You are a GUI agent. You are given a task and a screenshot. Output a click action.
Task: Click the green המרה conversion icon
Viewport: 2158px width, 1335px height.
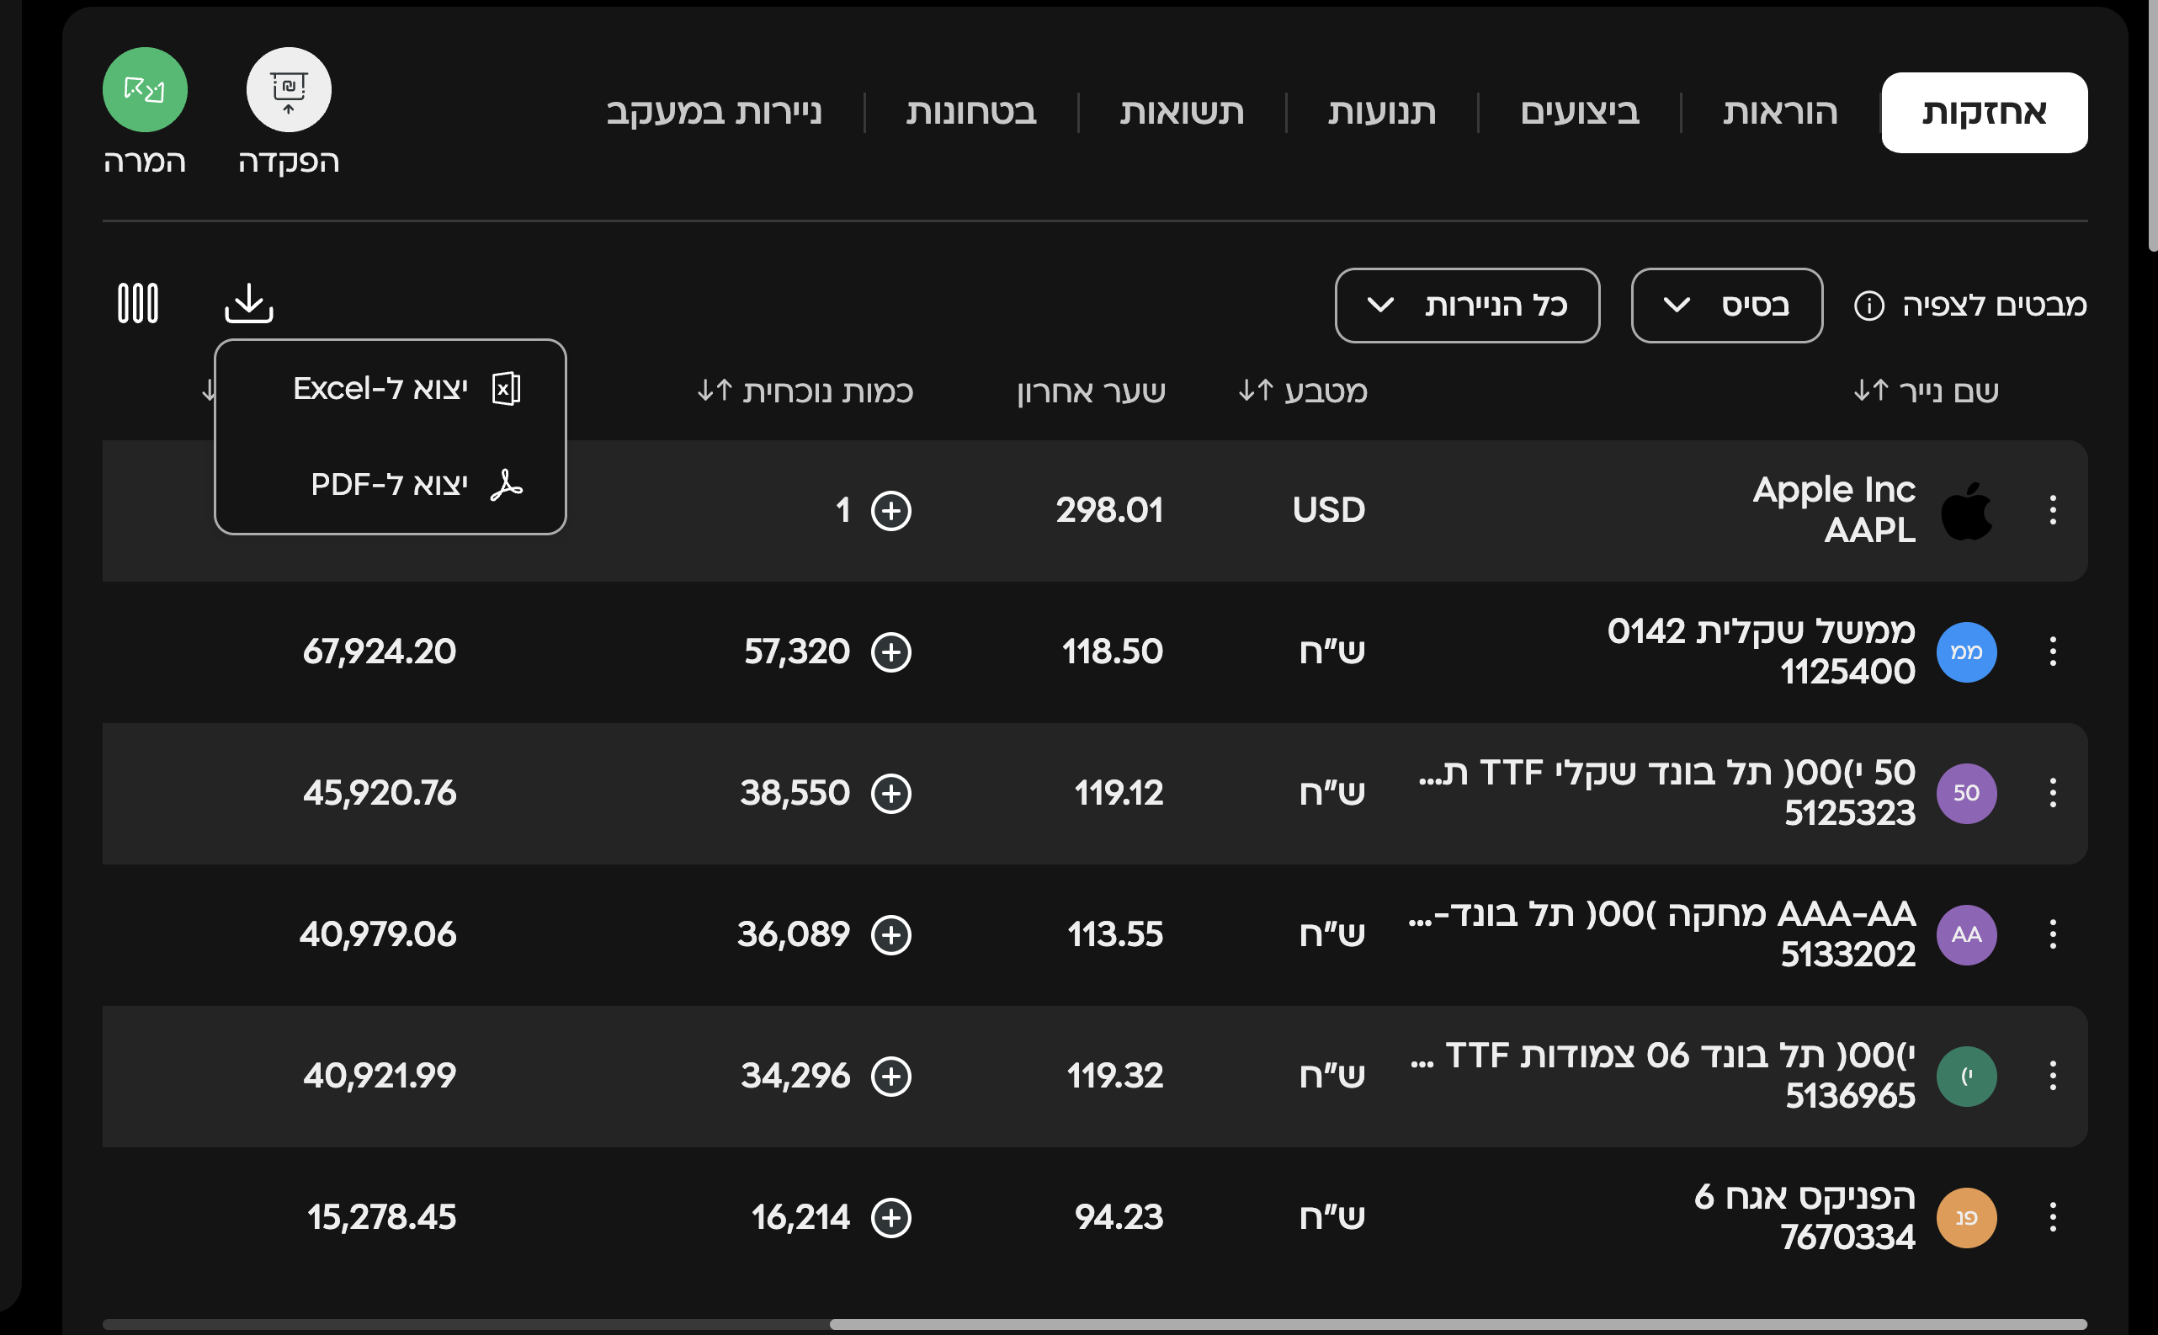(x=145, y=89)
